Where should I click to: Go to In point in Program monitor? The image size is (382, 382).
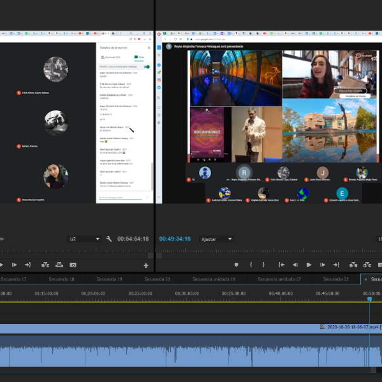coord(281,265)
